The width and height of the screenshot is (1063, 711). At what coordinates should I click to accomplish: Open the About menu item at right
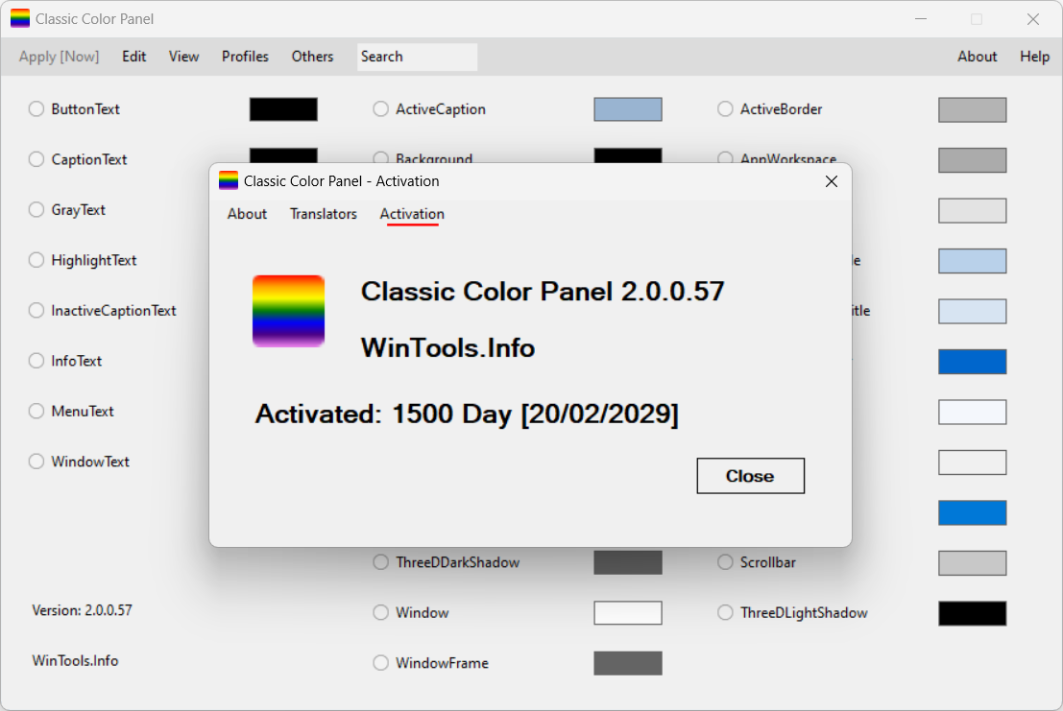point(977,57)
